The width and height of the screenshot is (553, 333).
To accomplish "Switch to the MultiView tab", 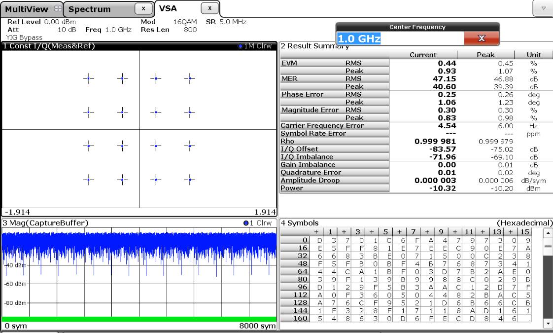I will (x=32, y=9).
